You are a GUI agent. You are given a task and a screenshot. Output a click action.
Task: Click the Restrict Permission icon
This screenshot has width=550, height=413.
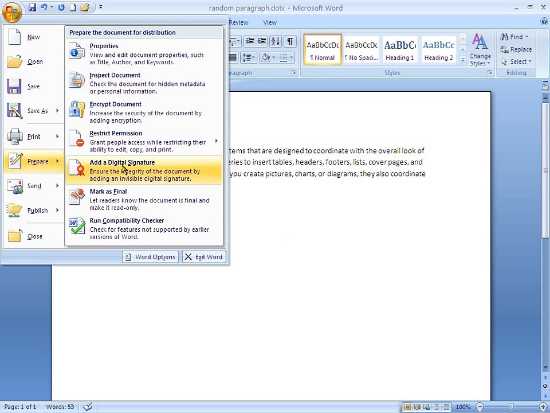77,138
